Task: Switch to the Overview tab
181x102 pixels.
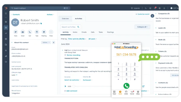Action: [65, 19]
